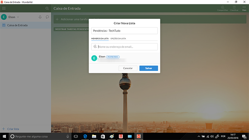Open the Windows Start menu
The image size is (249, 140).
coord(4,136)
